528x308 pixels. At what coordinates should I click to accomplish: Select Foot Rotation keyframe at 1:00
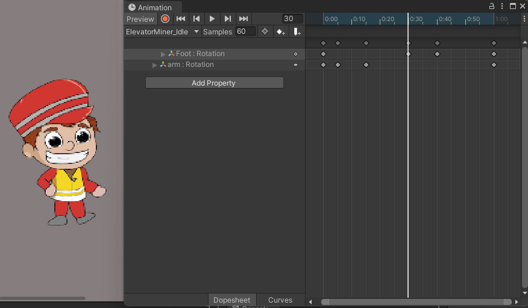click(x=494, y=54)
